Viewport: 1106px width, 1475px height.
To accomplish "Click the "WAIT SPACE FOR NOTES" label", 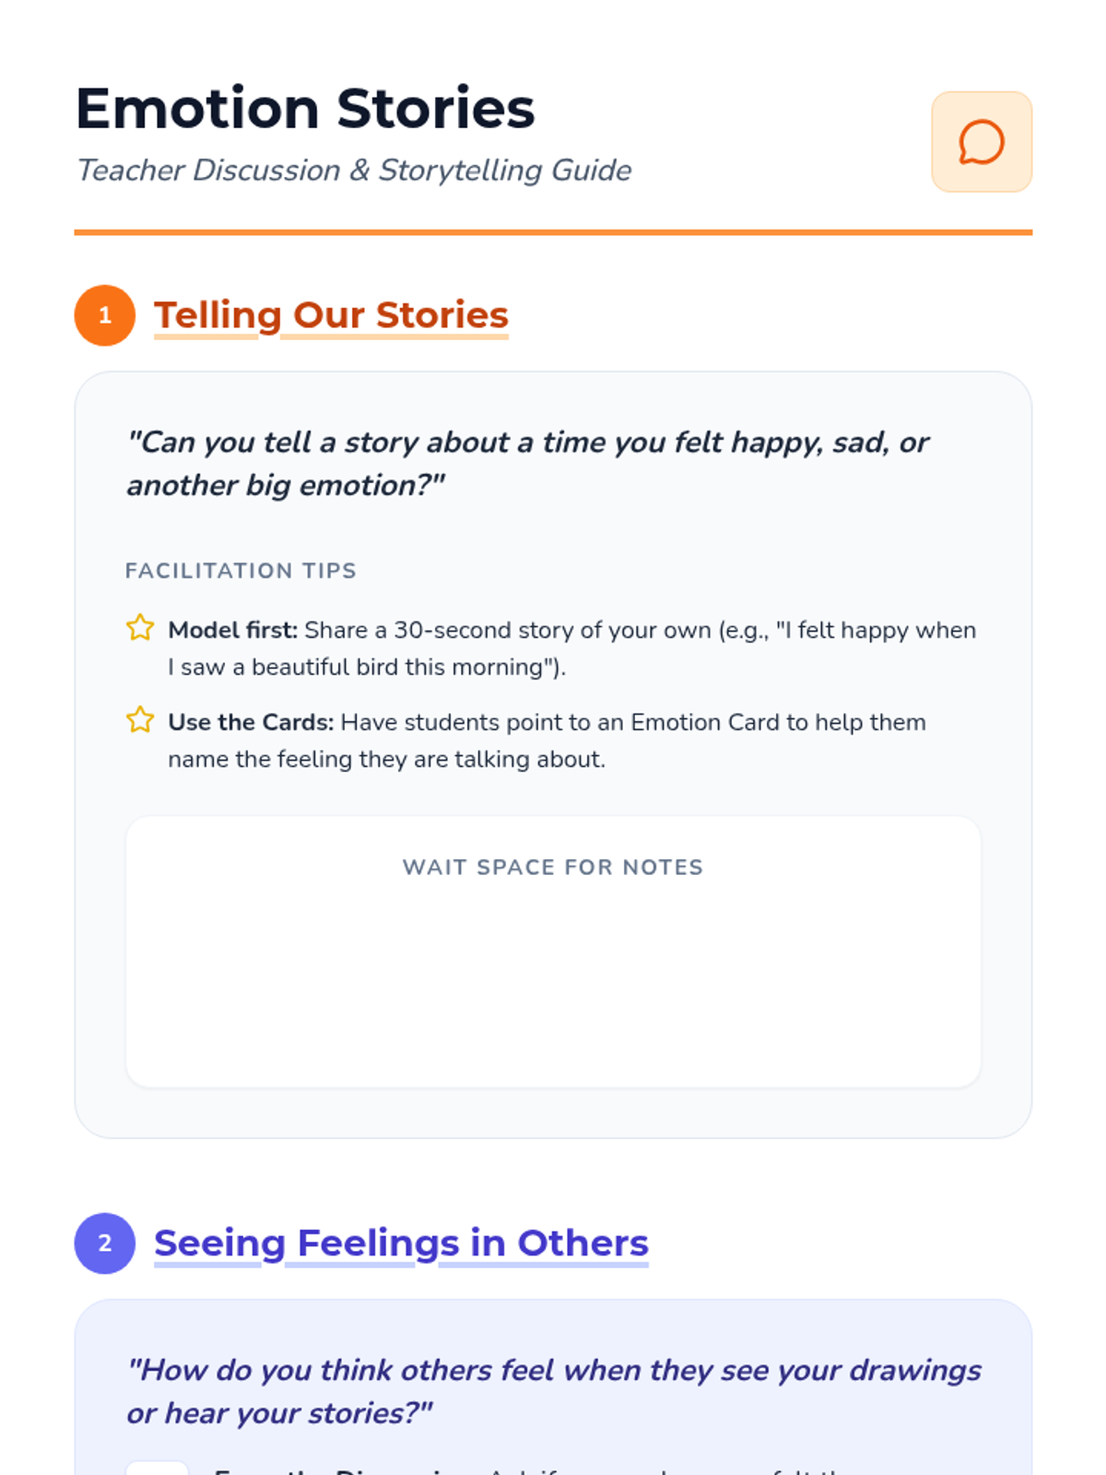I will click(x=553, y=867).
